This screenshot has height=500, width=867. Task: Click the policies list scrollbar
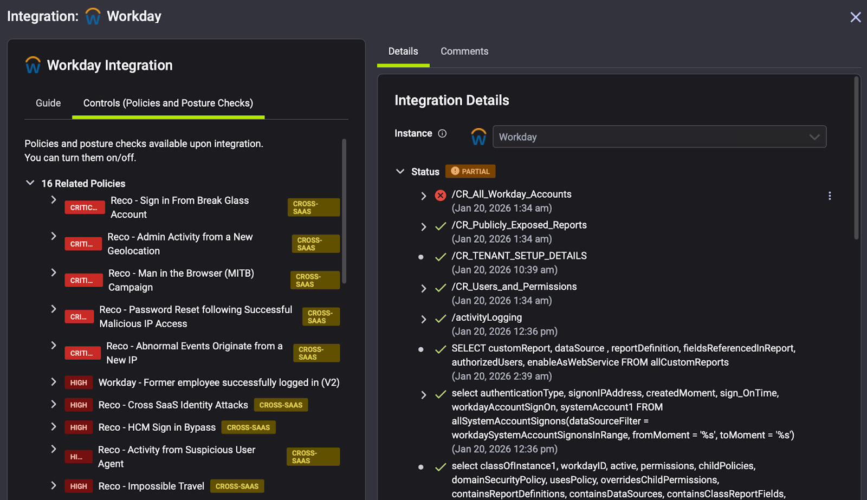tap(344, 211)
